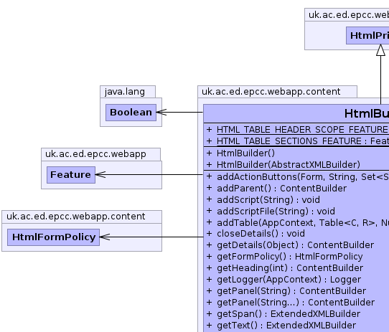Select HTML_TABLE_HEADER_SCOPE_FEATURE field

pyautogui.click(x=302, y=129)
